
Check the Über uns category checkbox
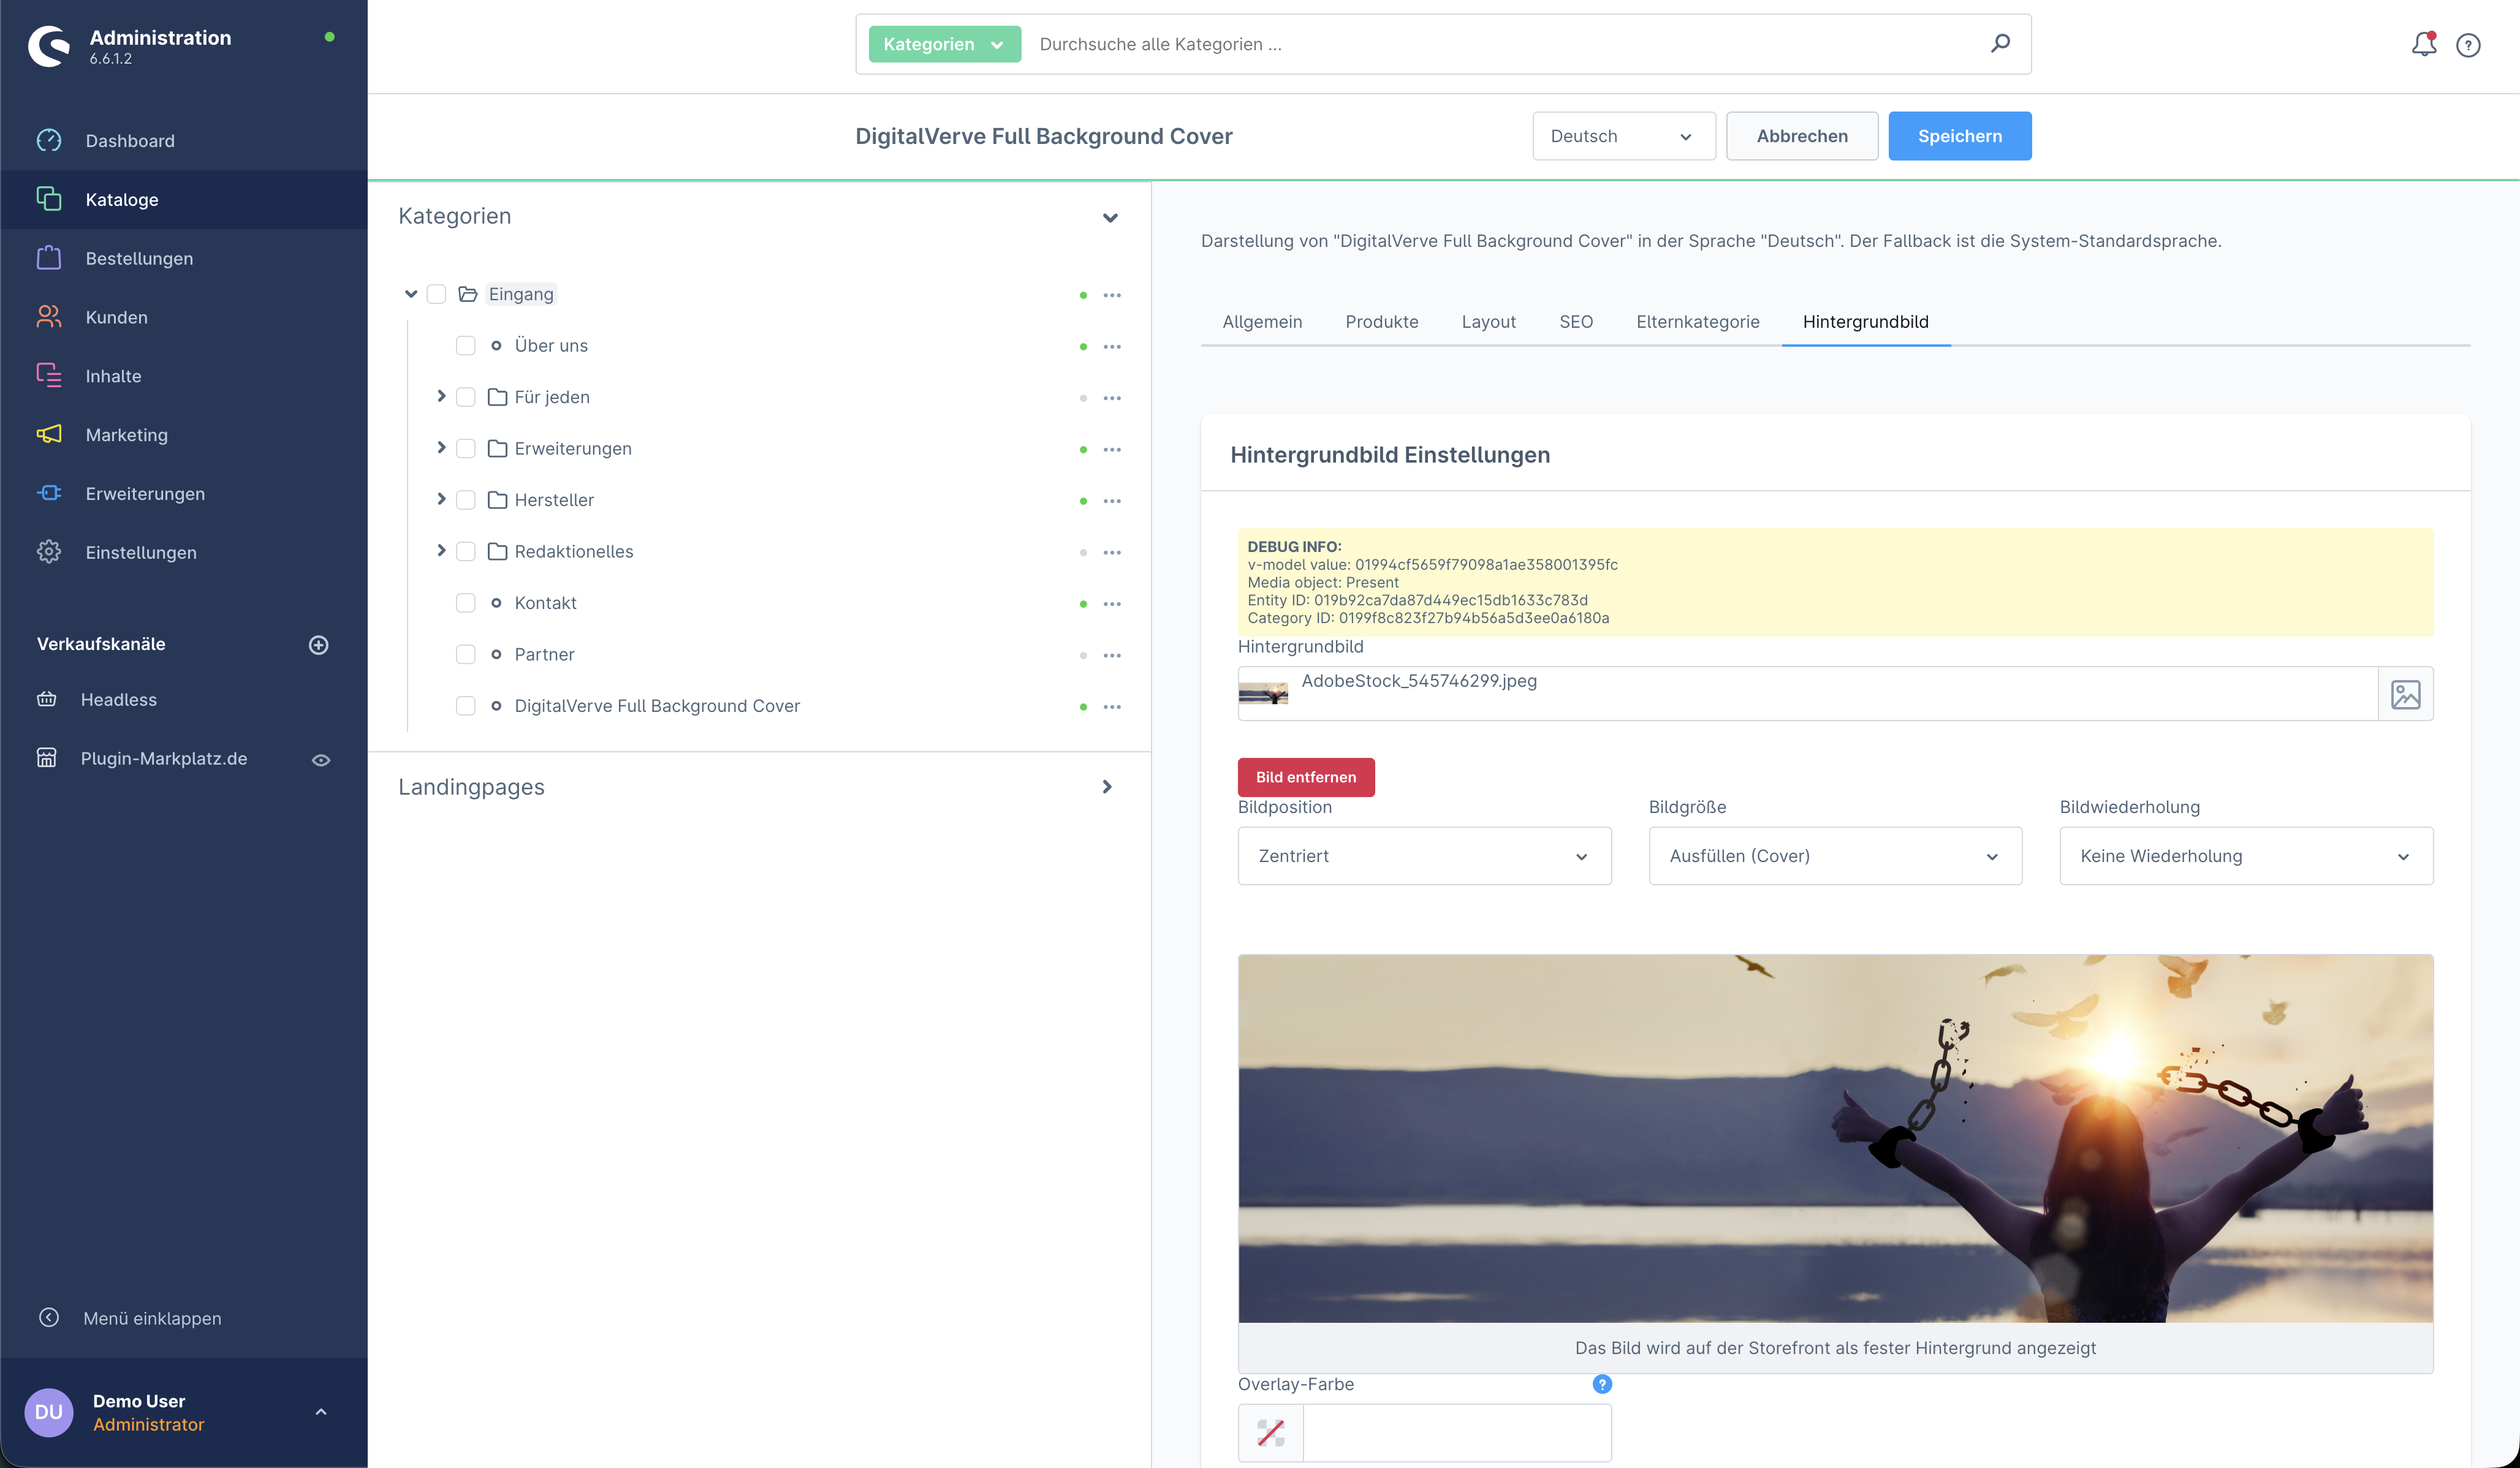(465, 346)
